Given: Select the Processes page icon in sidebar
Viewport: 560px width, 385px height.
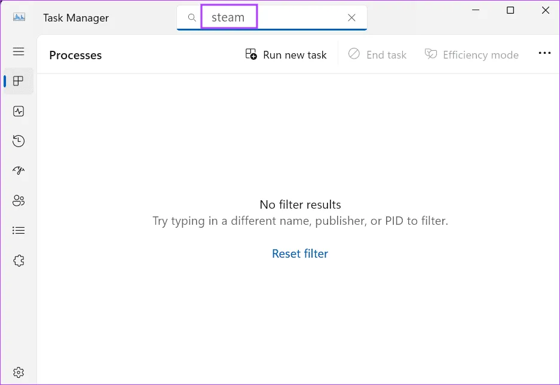Looking at the screenshot, I should coord(19,81).
